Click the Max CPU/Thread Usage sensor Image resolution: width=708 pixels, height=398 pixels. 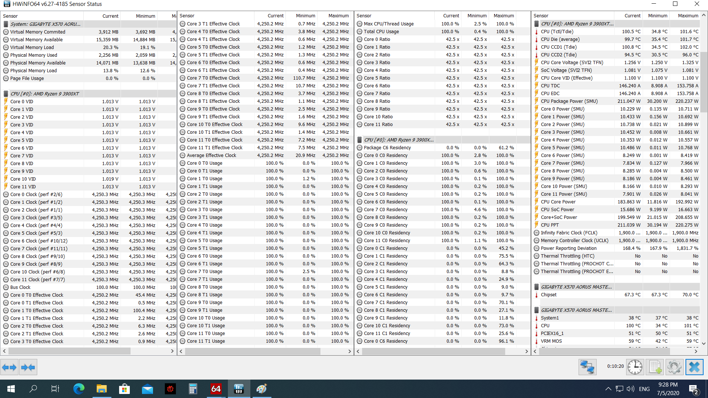tap(442, 24)
